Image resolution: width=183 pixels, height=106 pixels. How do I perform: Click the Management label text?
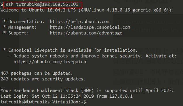[22, 27]
